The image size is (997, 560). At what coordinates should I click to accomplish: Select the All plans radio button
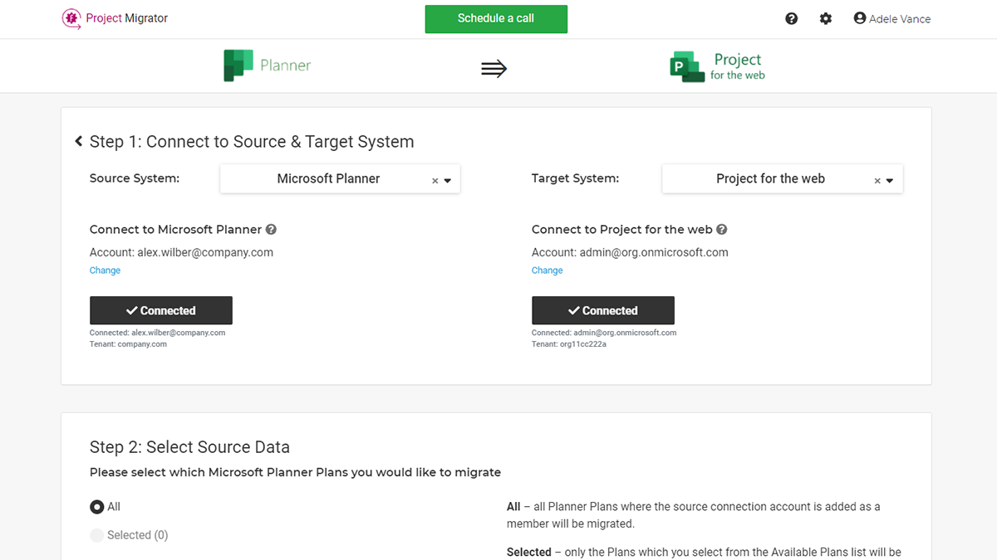[96, 506]
